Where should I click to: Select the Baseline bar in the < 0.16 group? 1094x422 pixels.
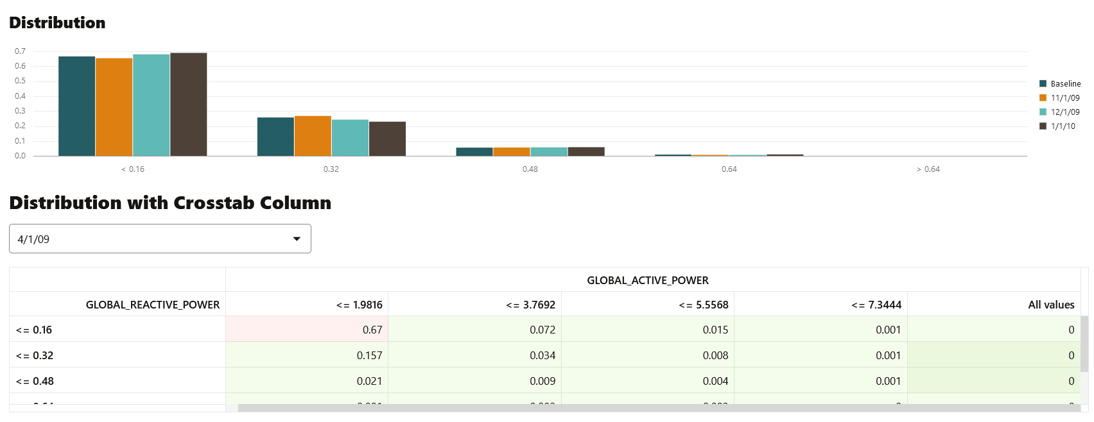(77, 106)
